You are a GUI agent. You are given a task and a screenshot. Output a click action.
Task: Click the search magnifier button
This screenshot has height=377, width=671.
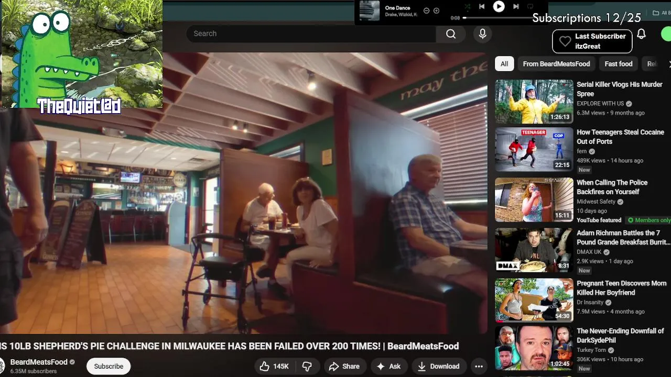(x=451, y=34)
